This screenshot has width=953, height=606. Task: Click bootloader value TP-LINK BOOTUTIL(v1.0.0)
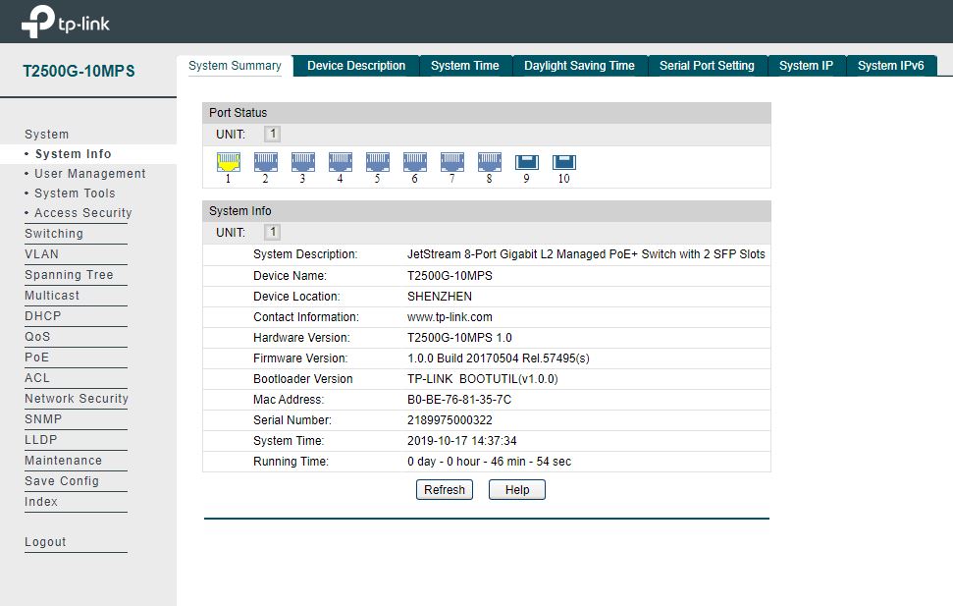483,379
